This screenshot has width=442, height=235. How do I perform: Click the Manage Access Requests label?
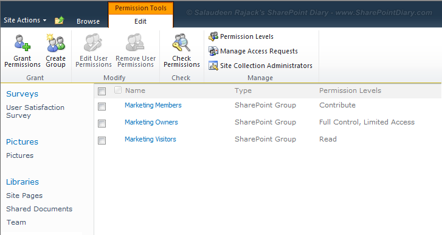(259, 51)
